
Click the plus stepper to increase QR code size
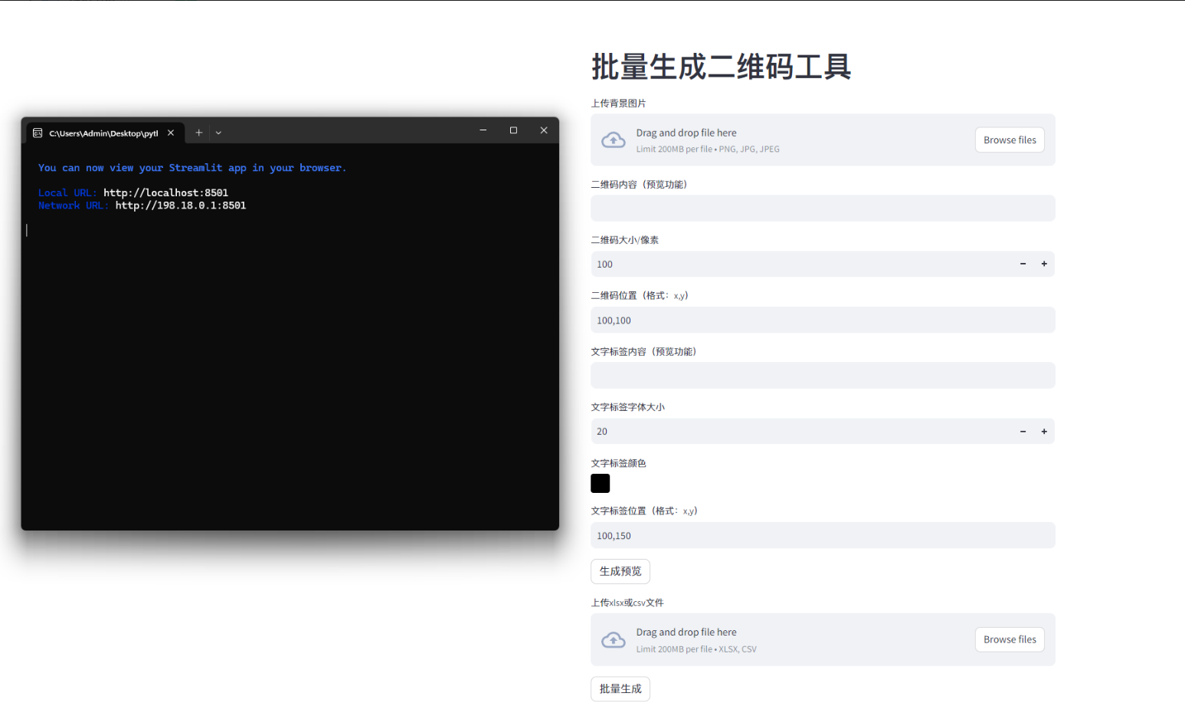pyautogui.click(x=1043, y=264)
